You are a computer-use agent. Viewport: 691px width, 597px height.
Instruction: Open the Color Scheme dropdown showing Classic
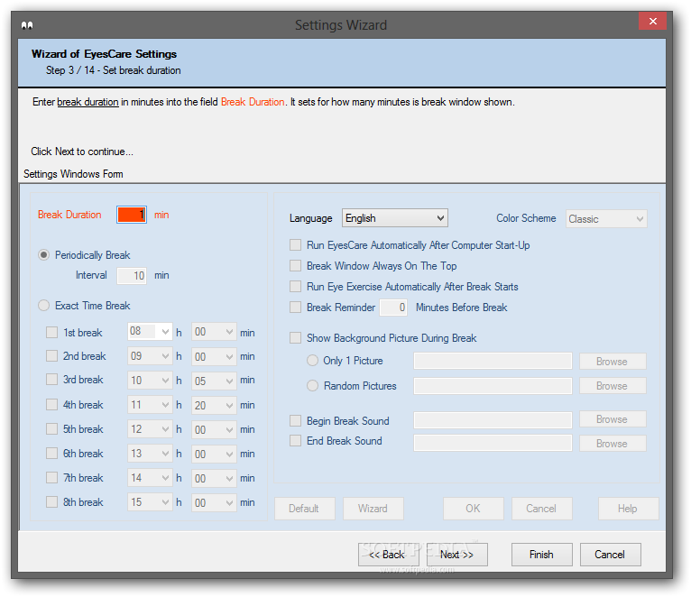click(x=606, y=219)
